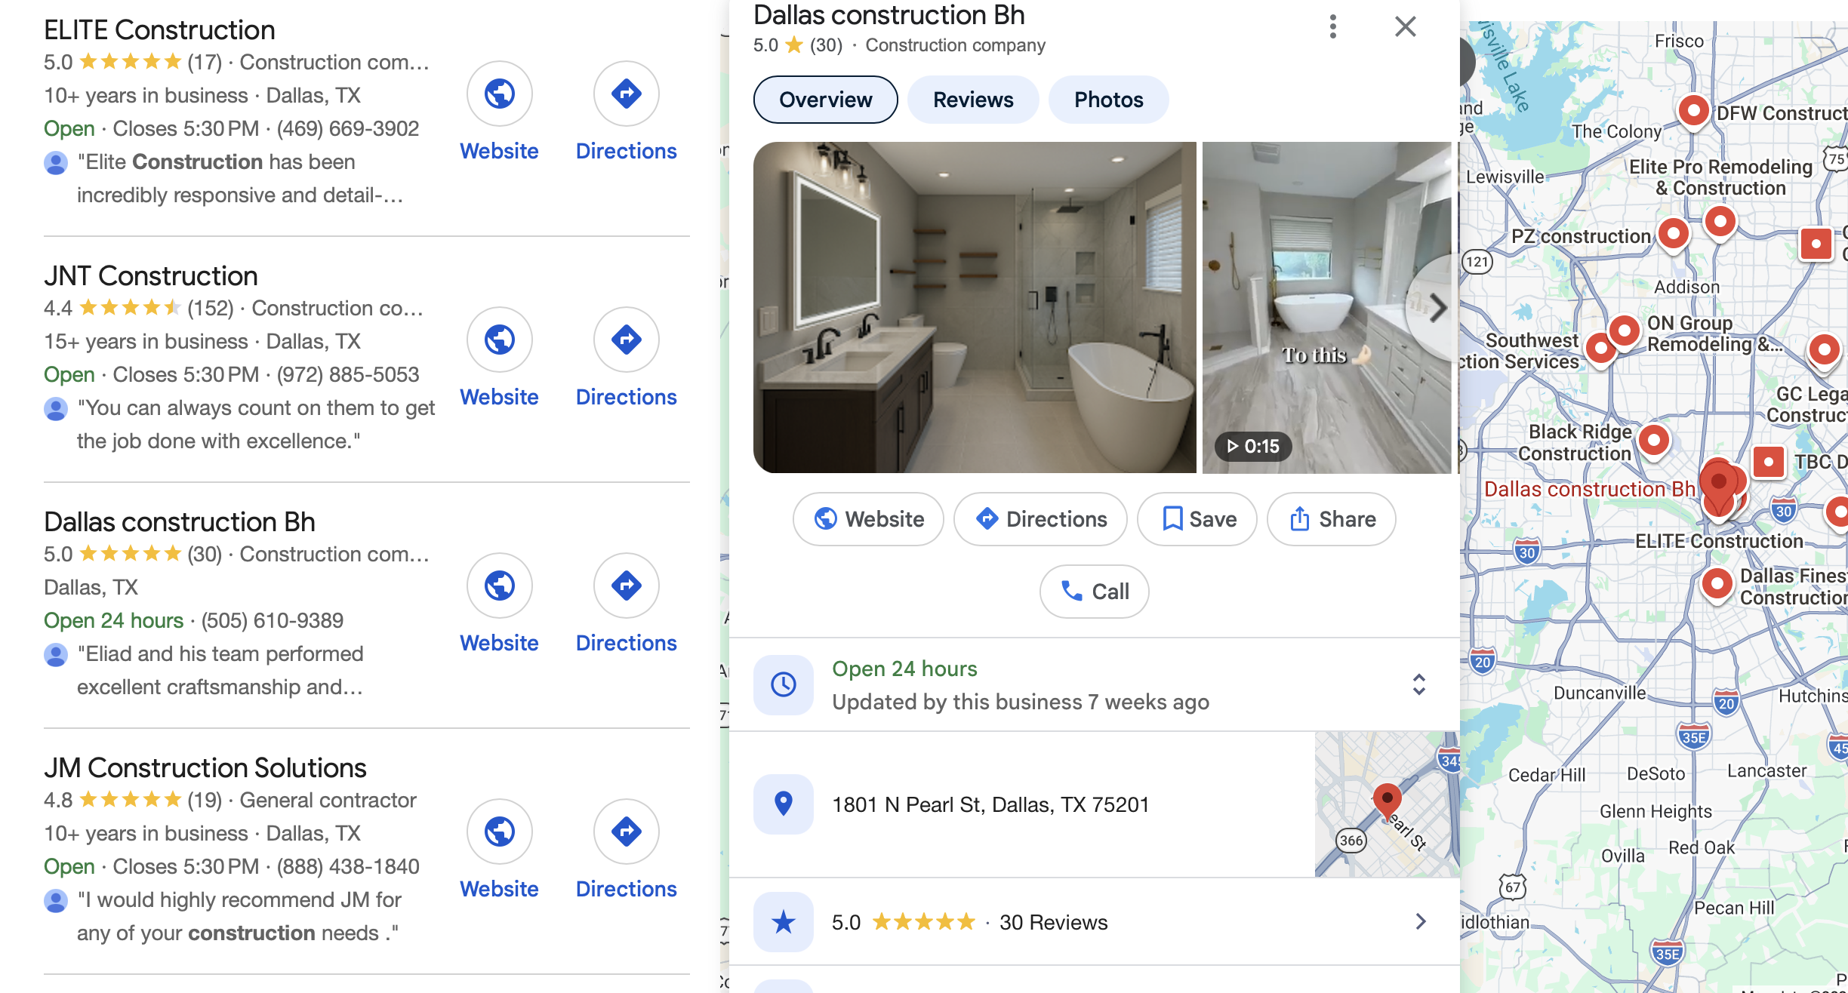This screenshot has height=993, width=1848.
Task: Get directions to JM Construction Solutions
Action: point(627,832)
